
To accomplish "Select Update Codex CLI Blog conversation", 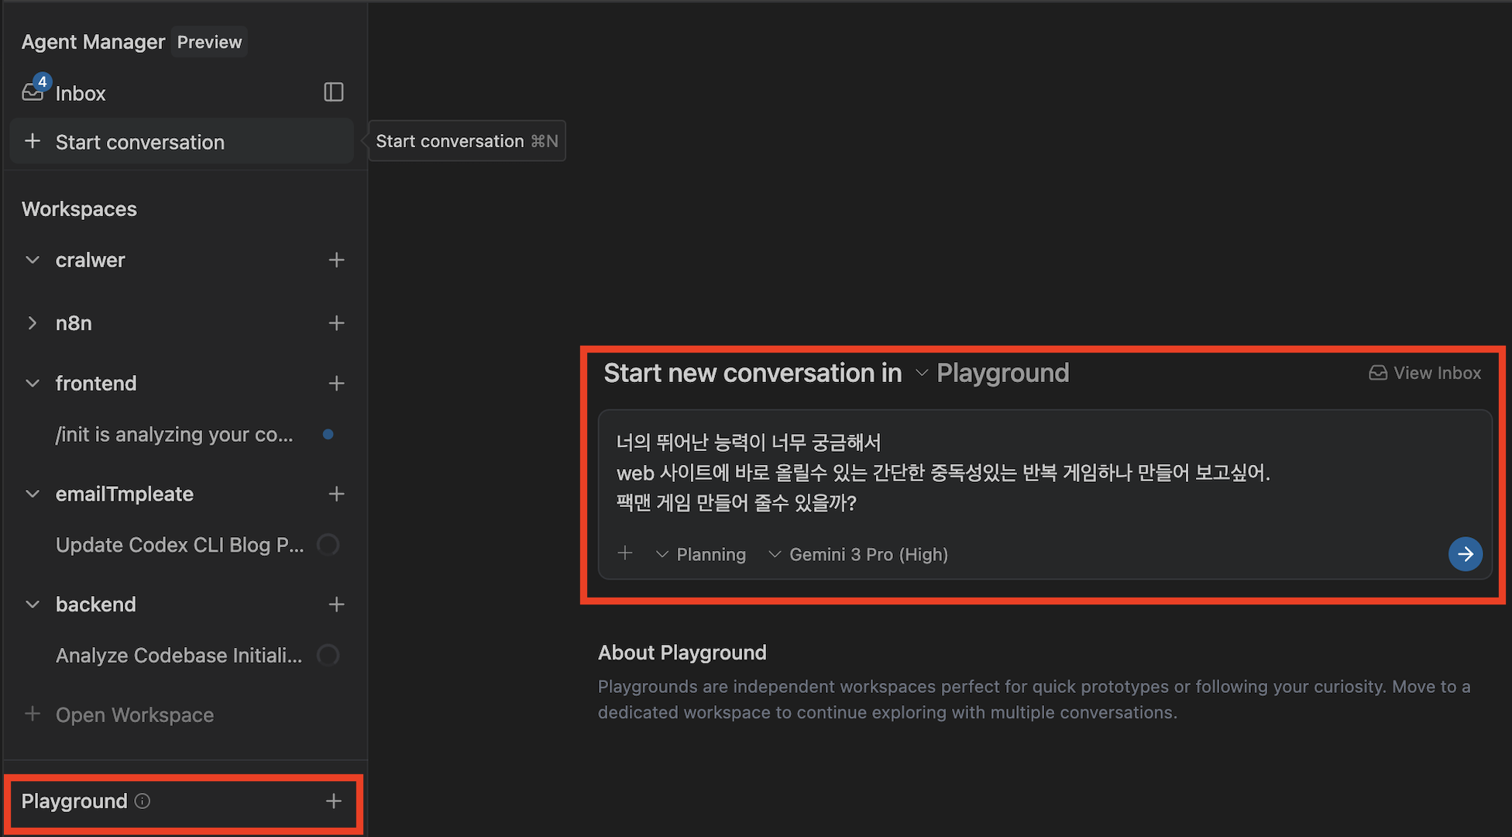I will point(180,546).
